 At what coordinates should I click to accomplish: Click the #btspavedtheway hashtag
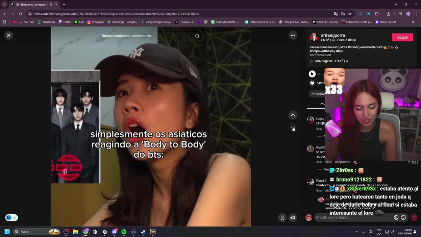tap(322, 51)
